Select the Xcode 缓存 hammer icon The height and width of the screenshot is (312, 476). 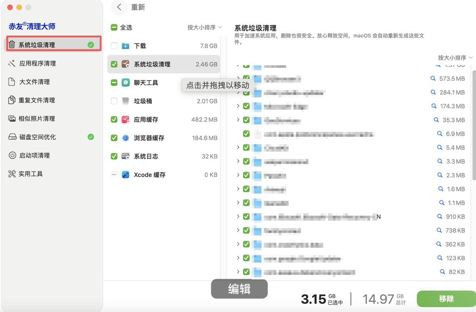tap(126, 175)
